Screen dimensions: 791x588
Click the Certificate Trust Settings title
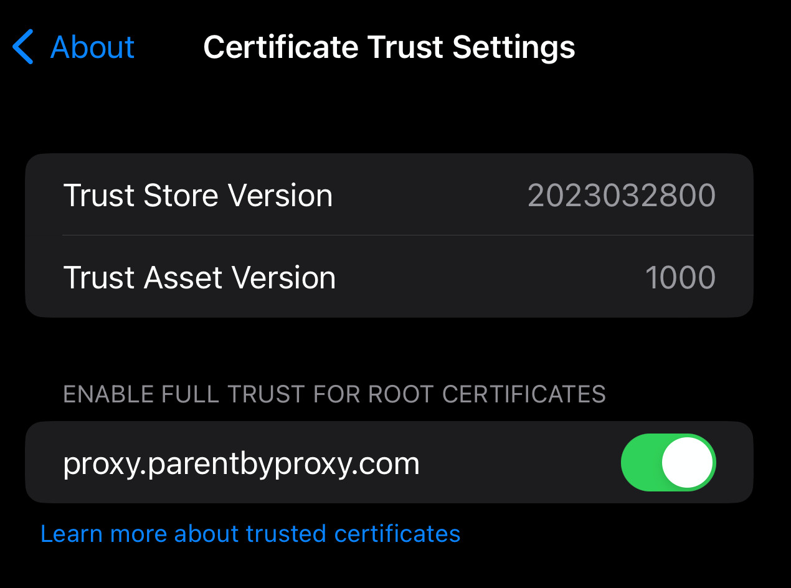tap(389, 47)
